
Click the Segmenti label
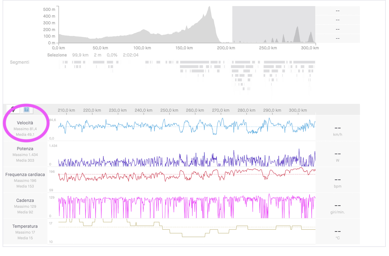click(19, 62)
